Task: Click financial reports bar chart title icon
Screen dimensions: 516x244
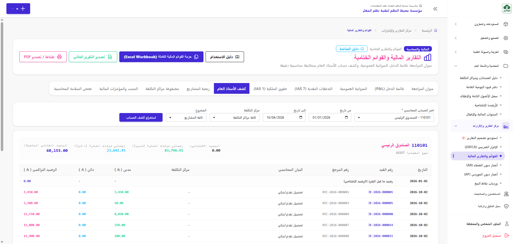Action: [x=428, y=57]
